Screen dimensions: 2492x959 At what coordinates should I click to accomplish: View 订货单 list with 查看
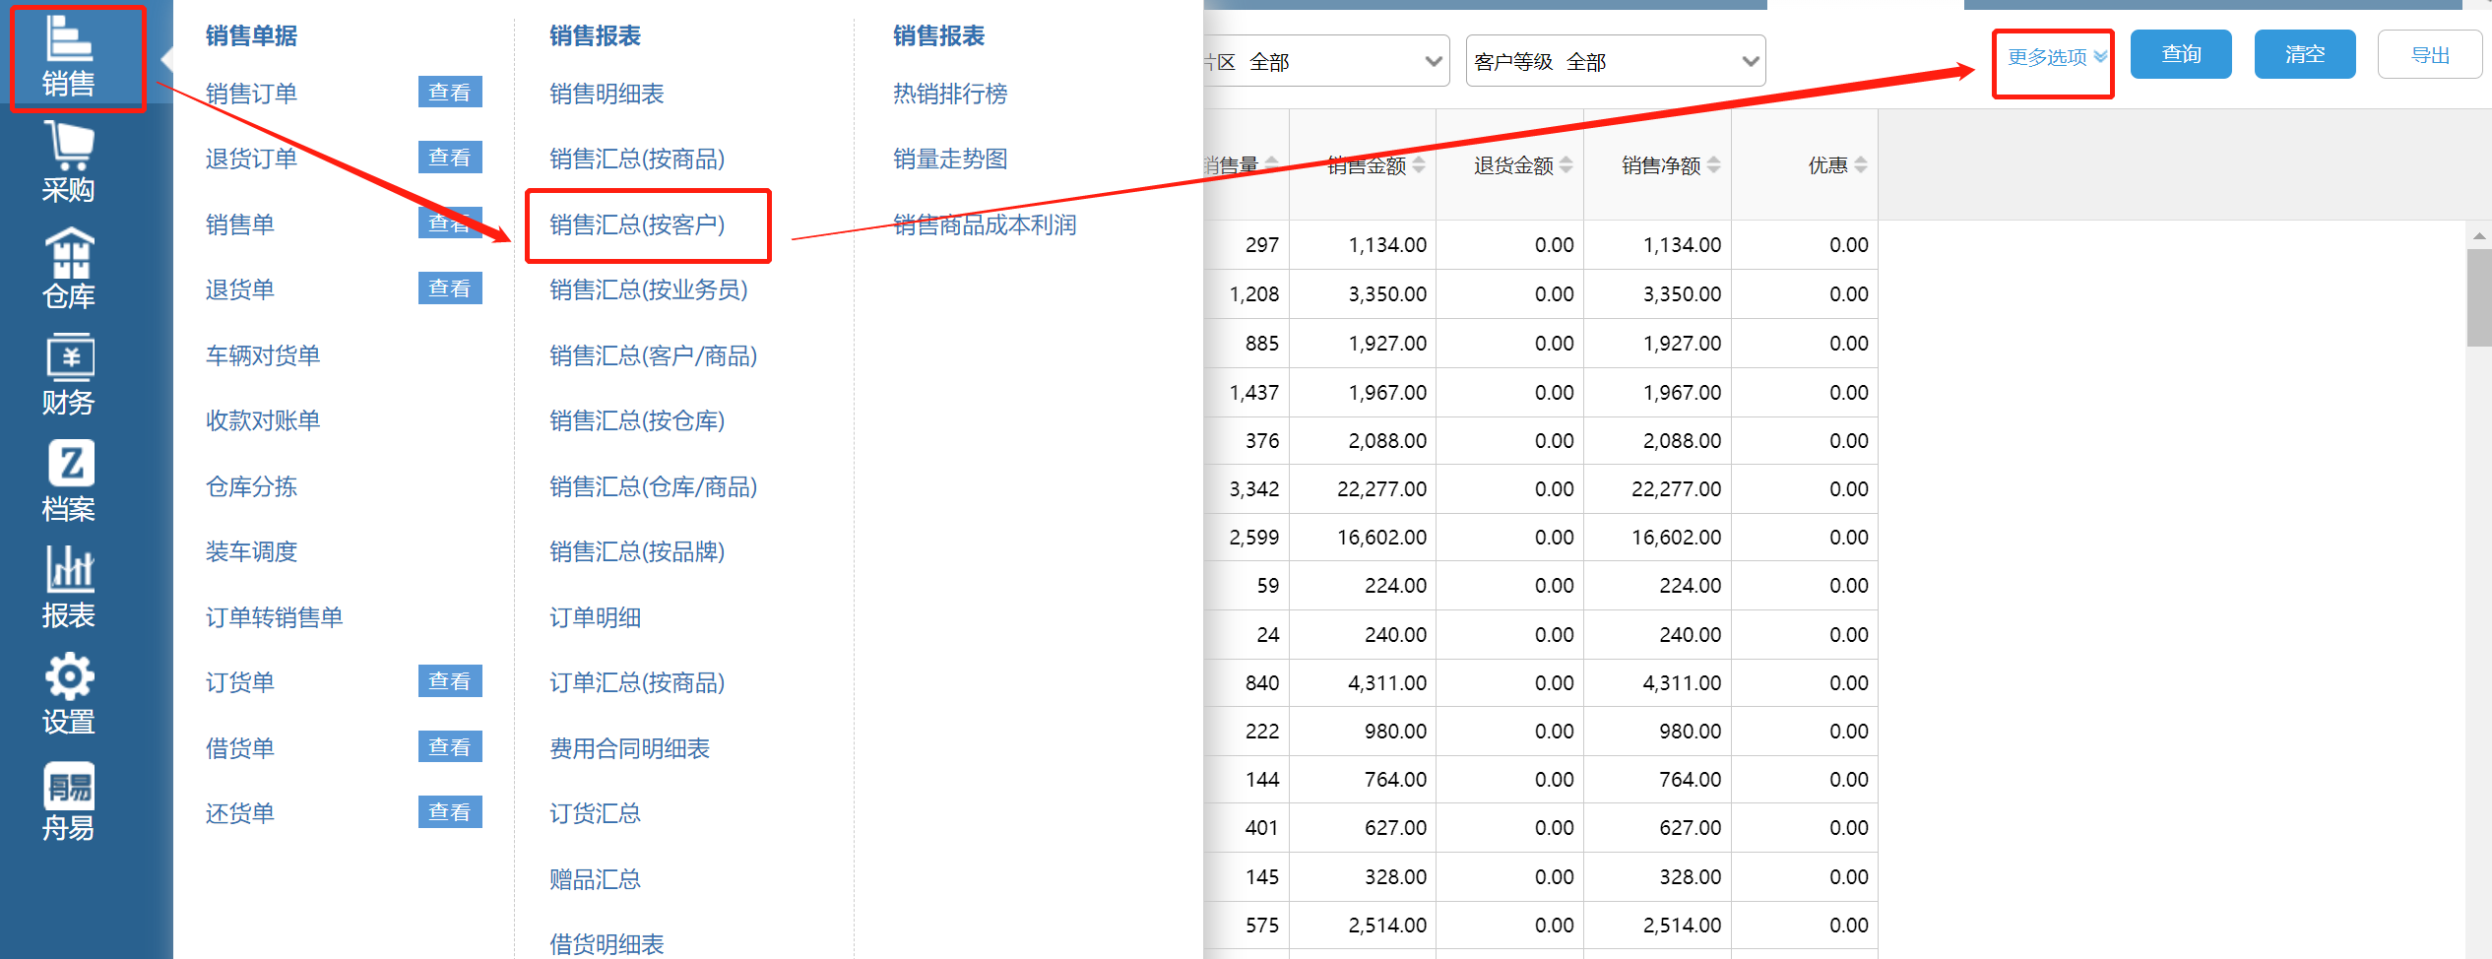450,680
